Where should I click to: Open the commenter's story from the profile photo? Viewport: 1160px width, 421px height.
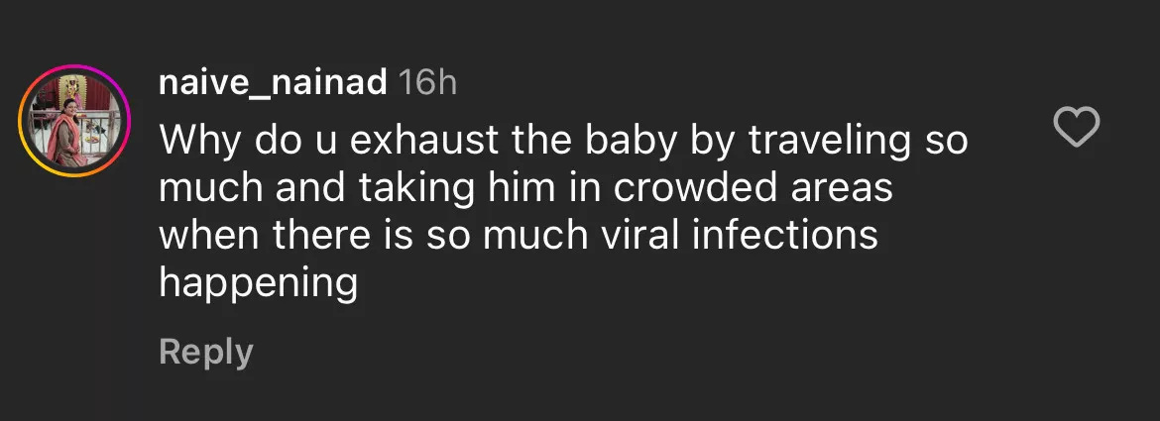pyautogui.click(x=75, y=121)
